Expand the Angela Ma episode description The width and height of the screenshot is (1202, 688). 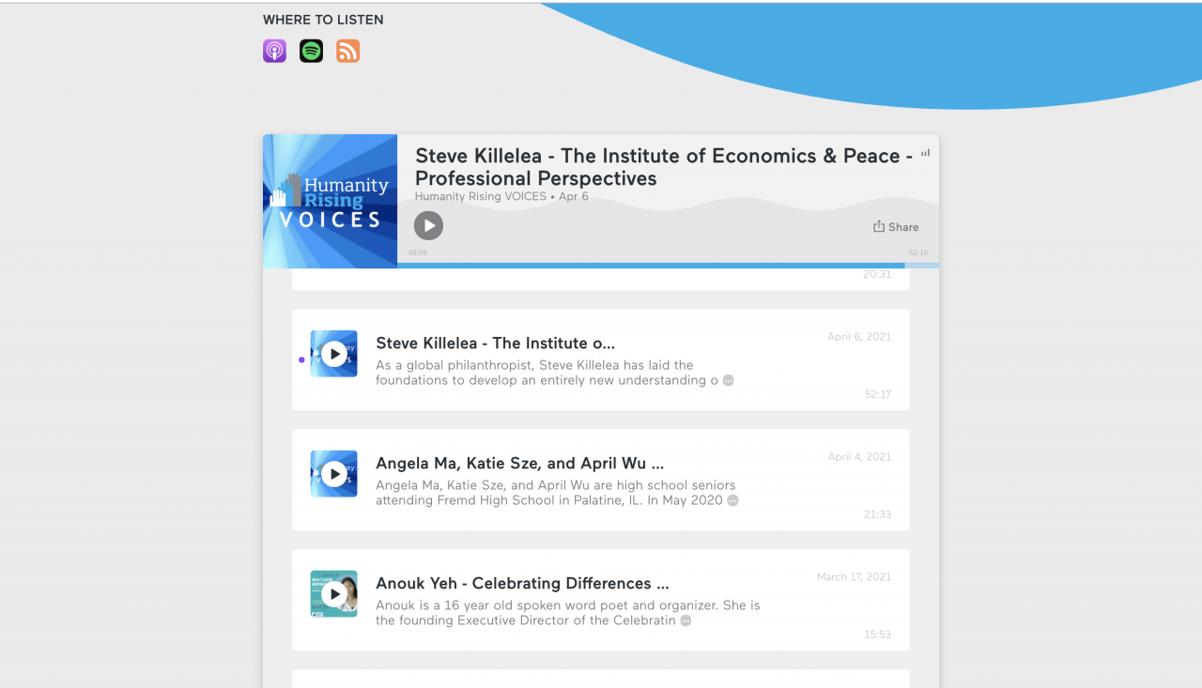tap(733, 500)
